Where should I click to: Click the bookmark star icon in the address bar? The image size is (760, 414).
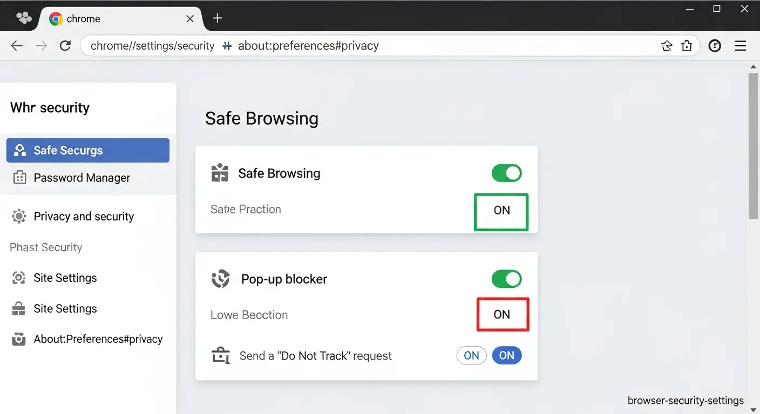pos(667,46)
